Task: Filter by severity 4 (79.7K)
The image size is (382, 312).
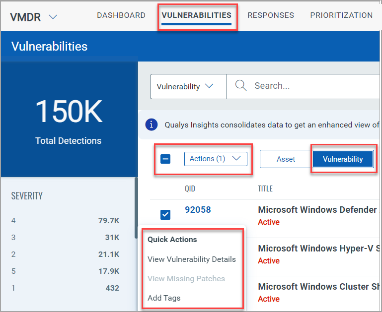Action: point(65,221)
